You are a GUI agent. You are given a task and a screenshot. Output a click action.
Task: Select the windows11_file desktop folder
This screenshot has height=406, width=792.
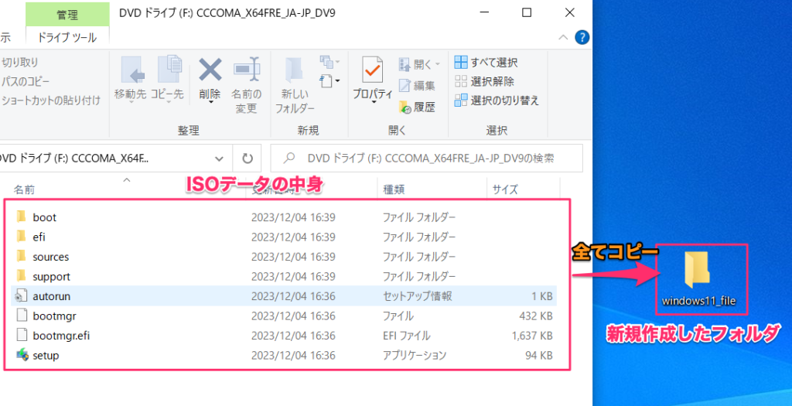[x=698, y=278]
